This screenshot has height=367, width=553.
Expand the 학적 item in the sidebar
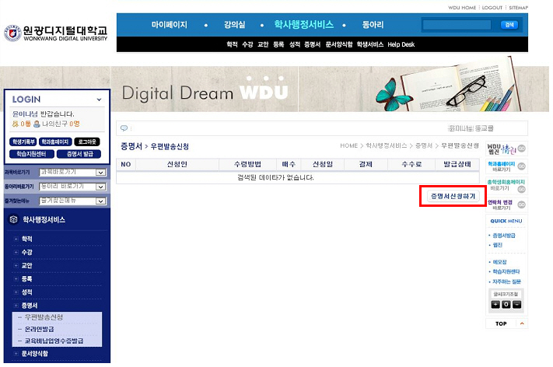(x=27, y=239)
